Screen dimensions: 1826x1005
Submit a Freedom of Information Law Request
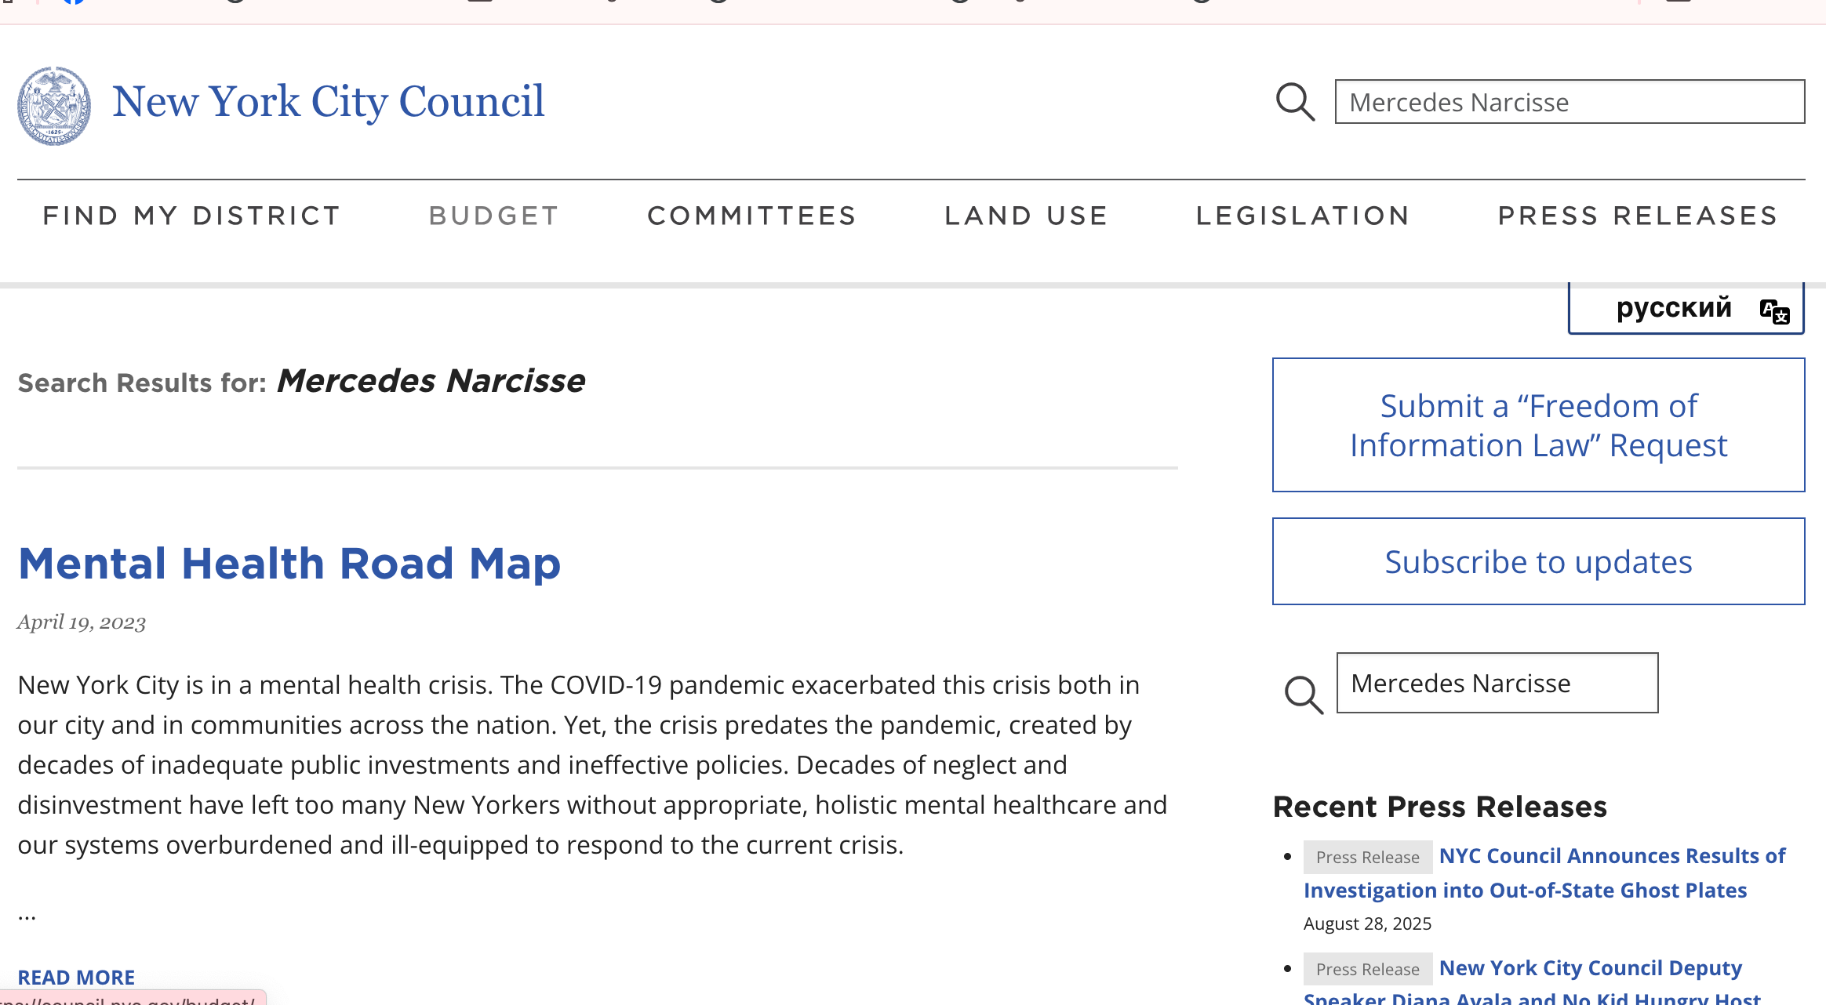[1538, 425]
